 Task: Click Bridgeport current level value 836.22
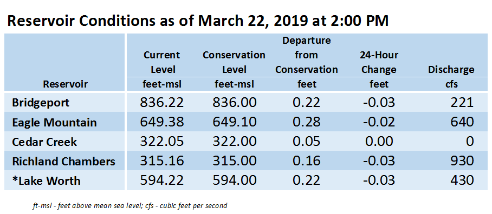coord(161,103)
